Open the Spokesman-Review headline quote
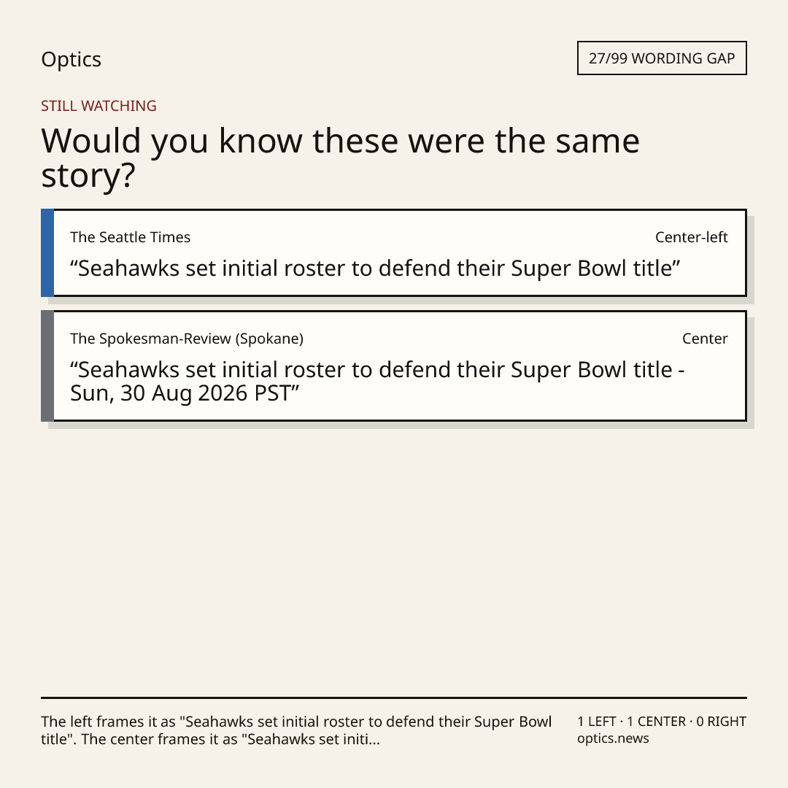Image resolution: width=788 pixels, height=788 pixels. (377, 382)
